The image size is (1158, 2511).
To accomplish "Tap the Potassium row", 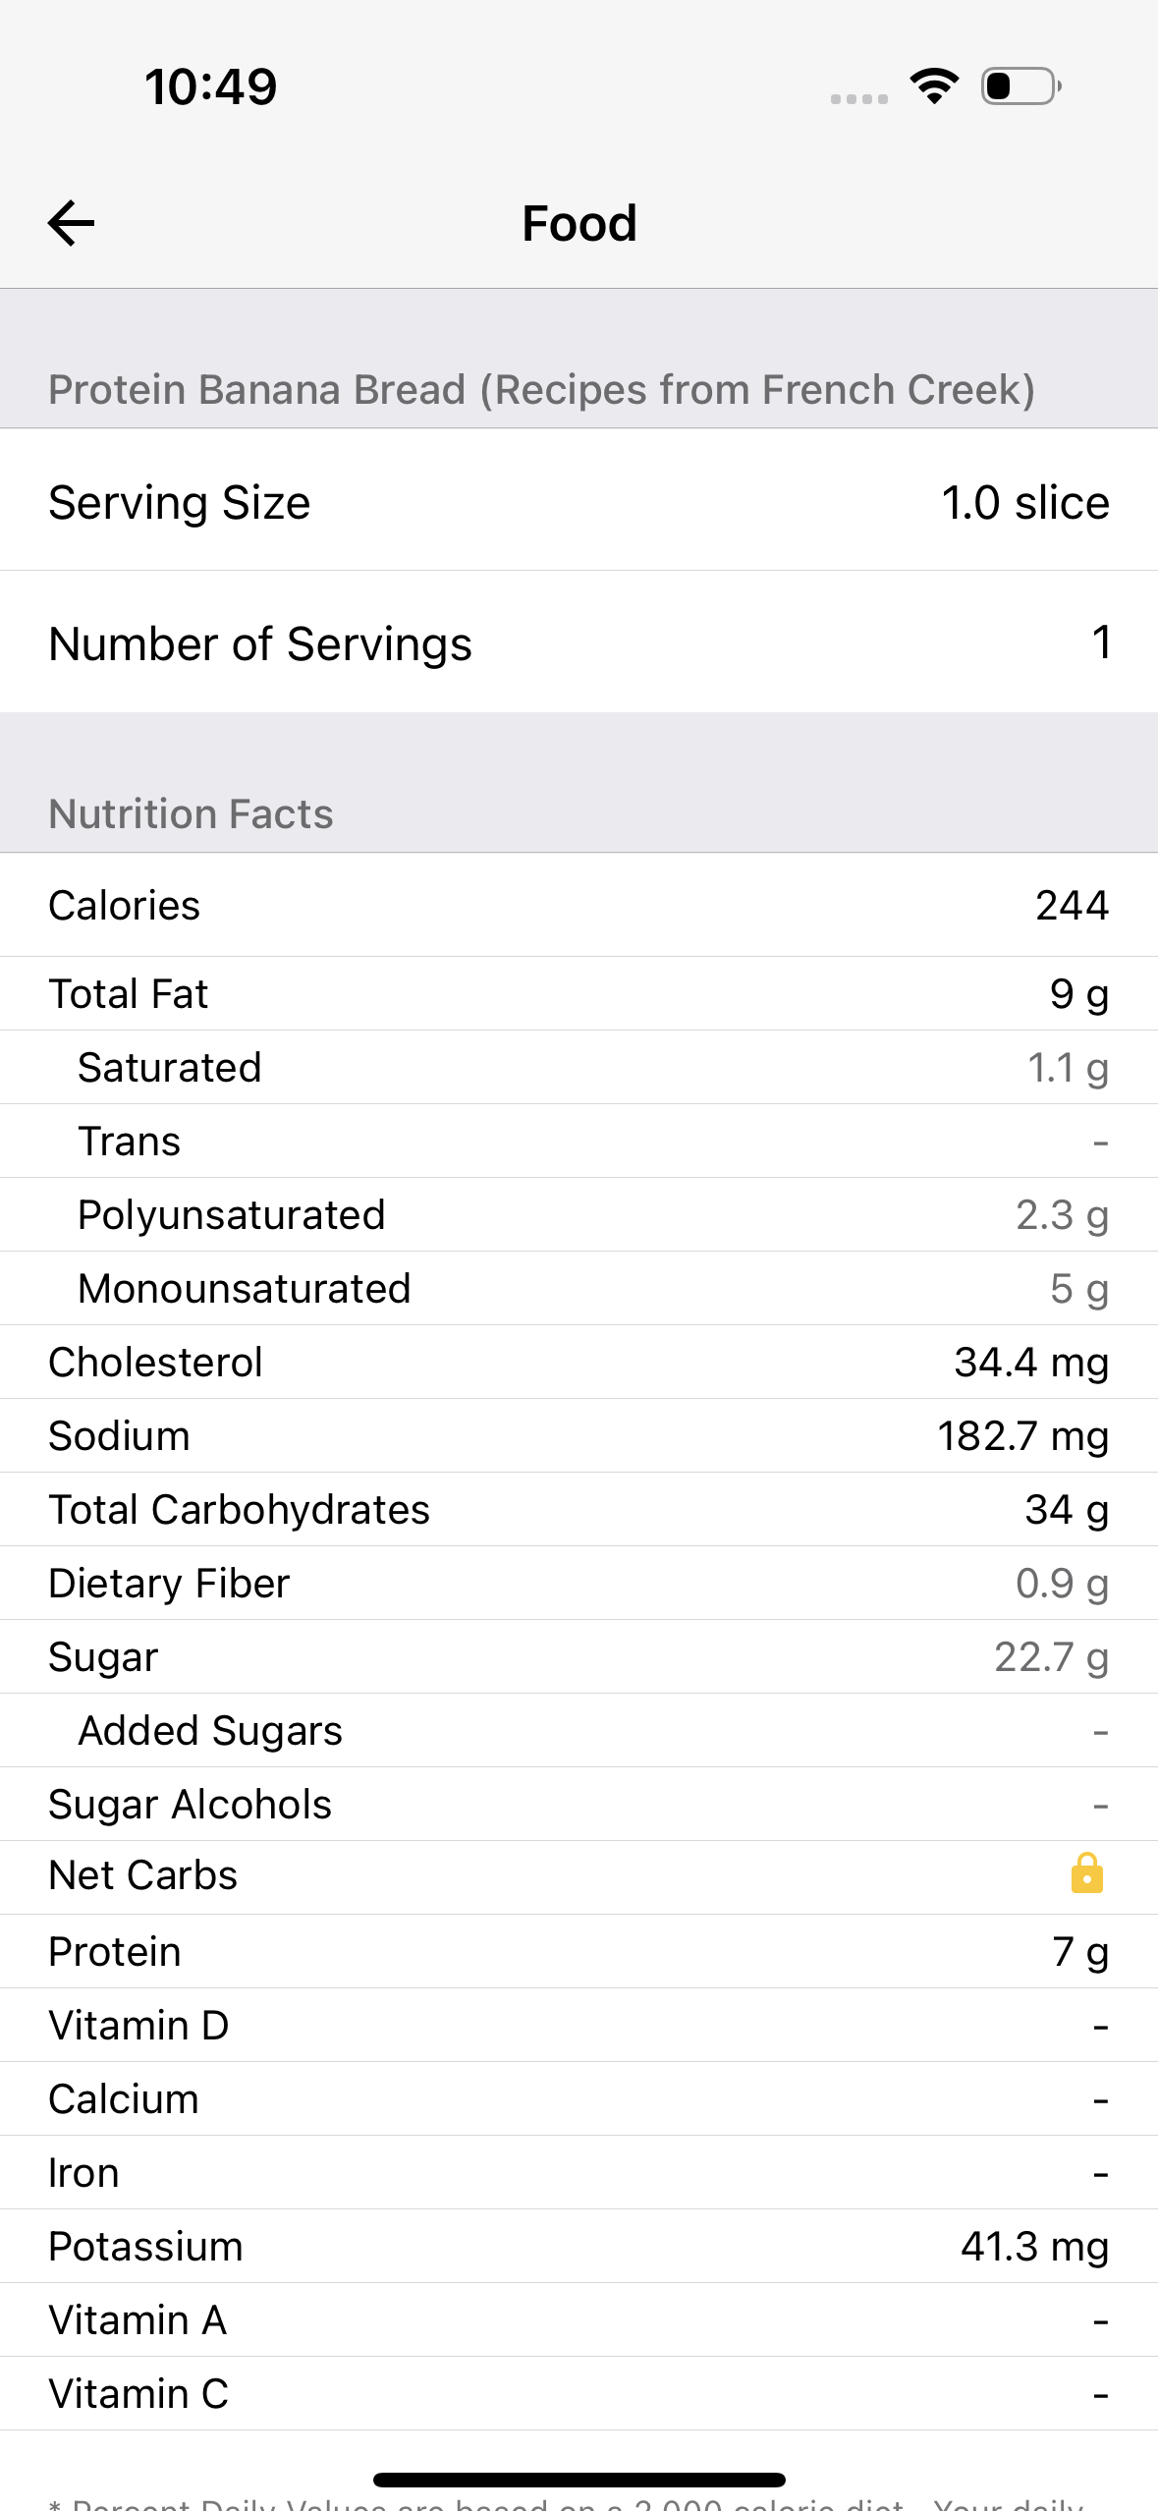I will pos(579,2247).
